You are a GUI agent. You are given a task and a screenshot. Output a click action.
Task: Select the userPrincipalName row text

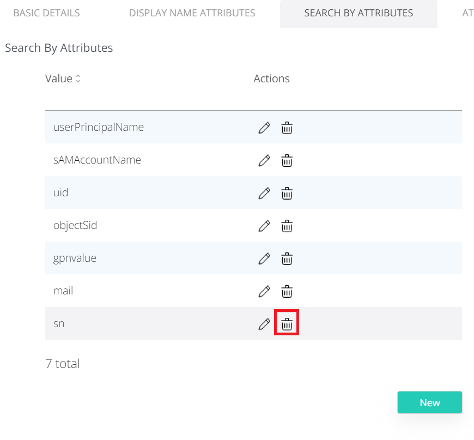coord(99,128)
